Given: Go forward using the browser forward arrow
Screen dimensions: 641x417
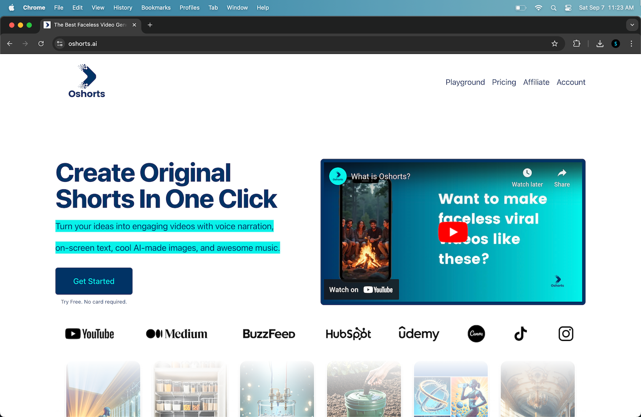Looking at the screenshot, I should coord(25,43).
